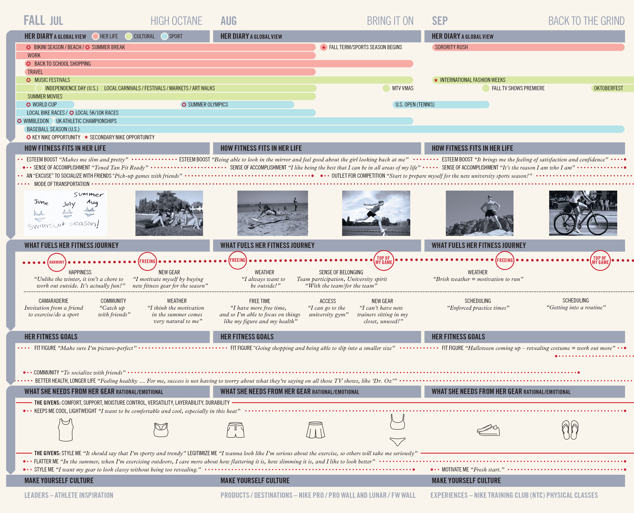
Task: Click TOP OF MY GAME badge in September
Action: pyautogui.click(x=600, y=260)
